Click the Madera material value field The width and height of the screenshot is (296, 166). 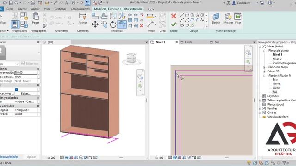tap(26, 101)
